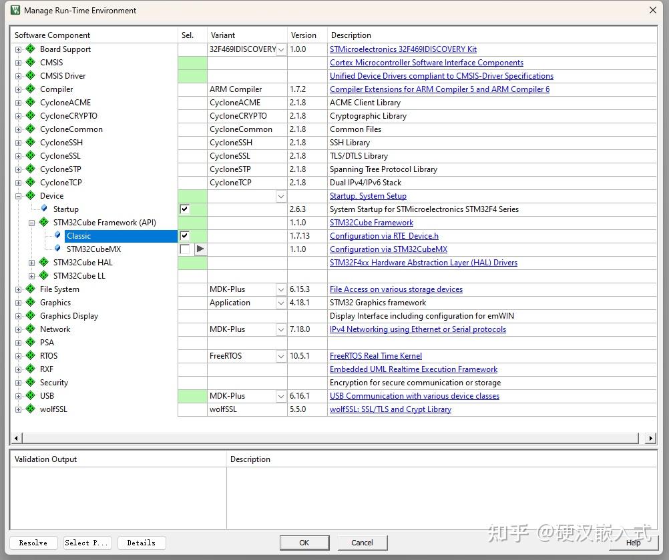669x560 pixels.
Task: Click the blue STM32CubeMX component icon
Action: pos(57,249)
